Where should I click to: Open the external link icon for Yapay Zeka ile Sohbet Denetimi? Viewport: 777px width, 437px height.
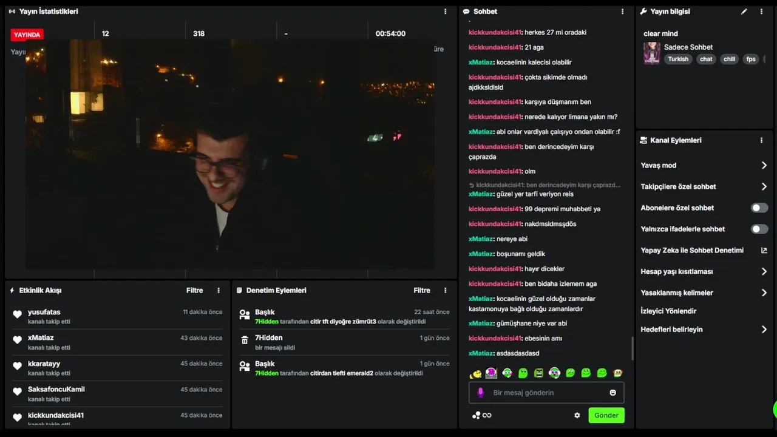(x=764, y=250)
